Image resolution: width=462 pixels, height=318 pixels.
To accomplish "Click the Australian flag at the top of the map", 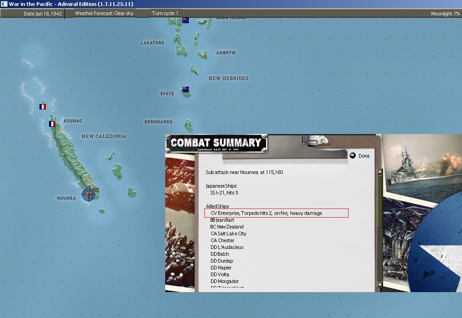I will (185, 20).
